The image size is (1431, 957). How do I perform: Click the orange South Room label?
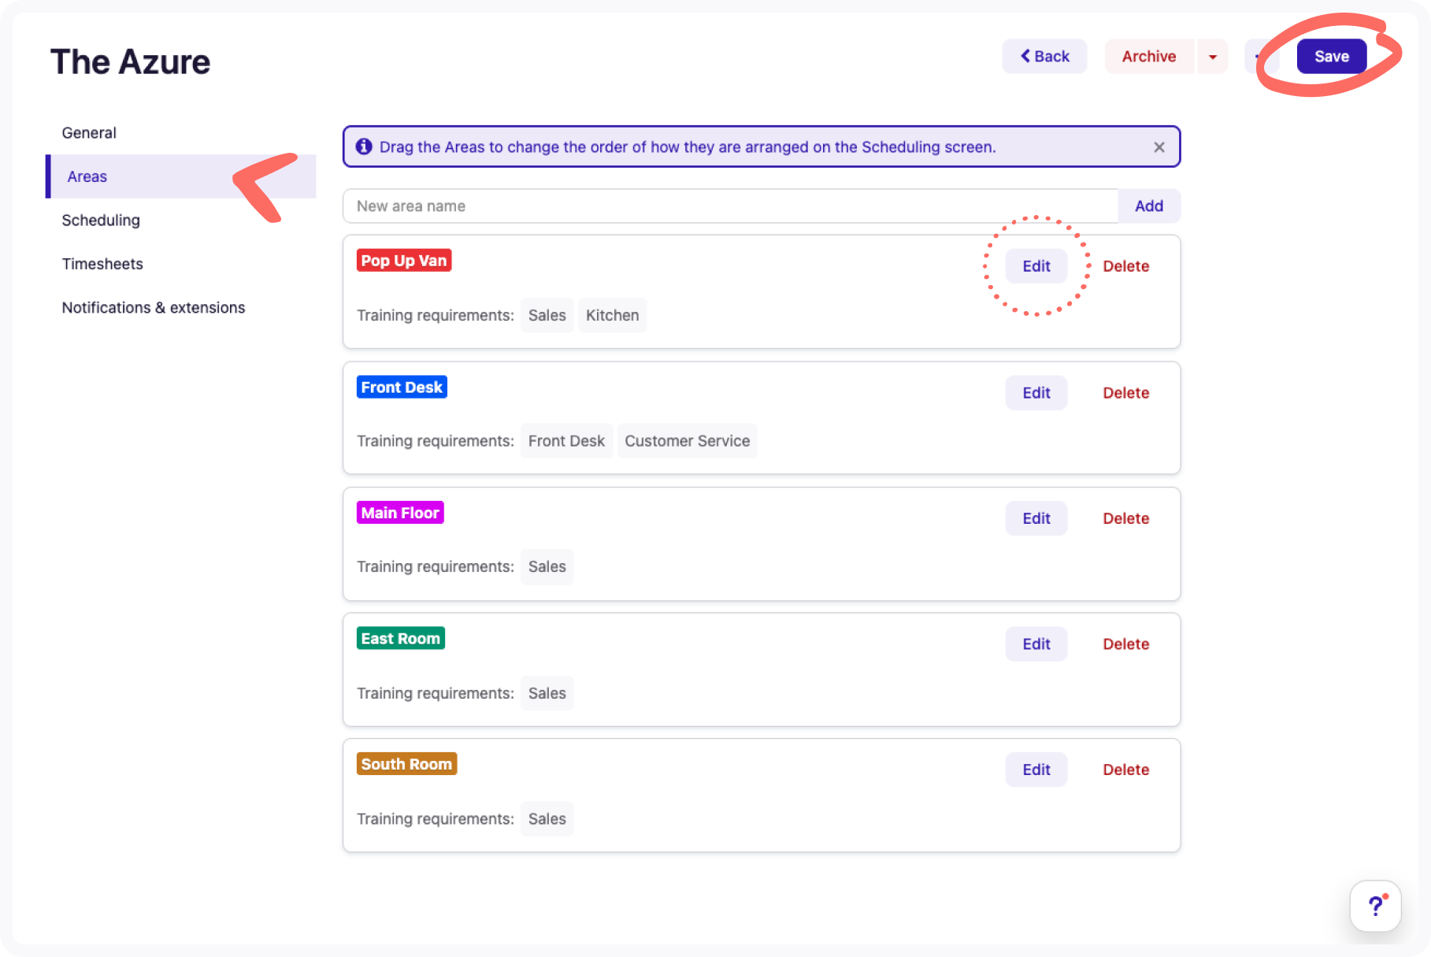pyautogui.click(x=406, y=764)
